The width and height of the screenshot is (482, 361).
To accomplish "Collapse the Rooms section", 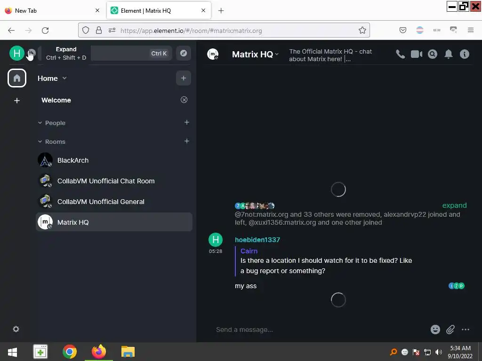I will (x=40, y=141).
